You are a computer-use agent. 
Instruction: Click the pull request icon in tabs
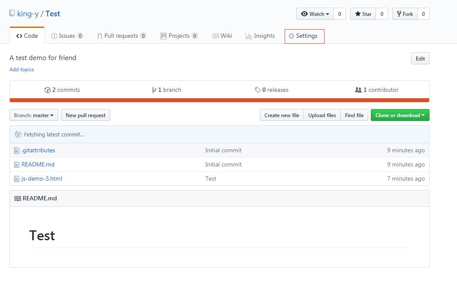[100, 36]
